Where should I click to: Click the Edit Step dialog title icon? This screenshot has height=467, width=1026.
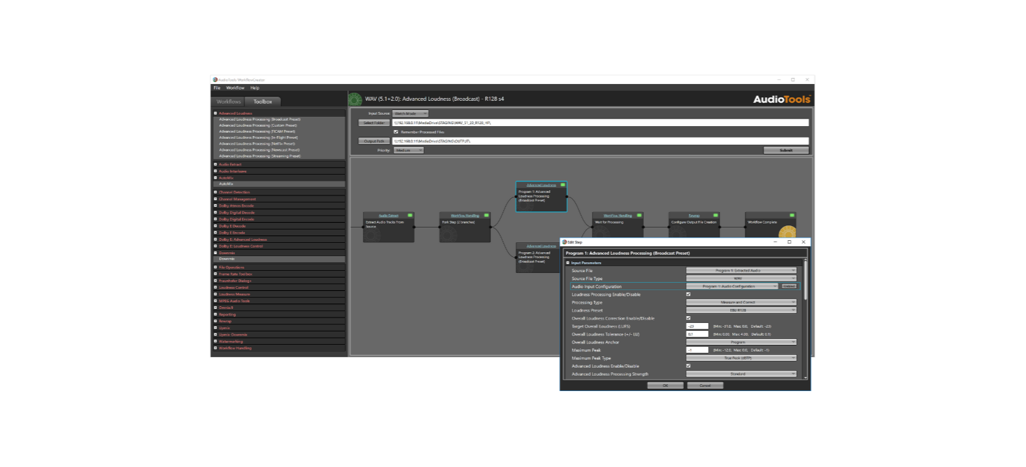tap(564, 242)
